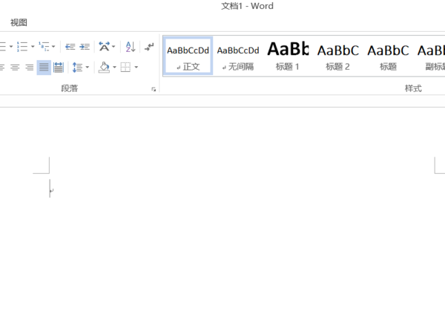Image resolution: width=445 pixels, height=334 pixels.
Task: Click the shading paint bucket icon
Action: pos(104,68)
